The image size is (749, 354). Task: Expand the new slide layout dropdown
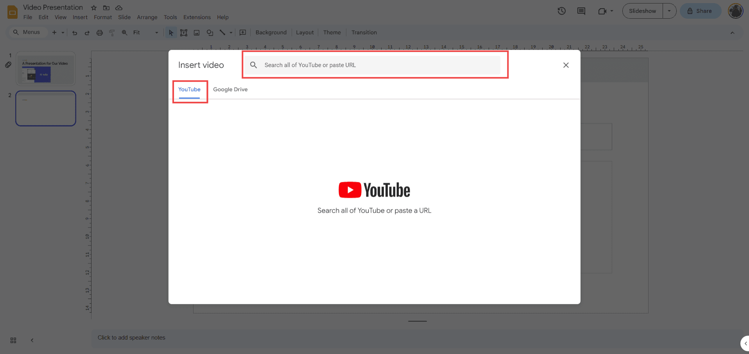pos(63,33)
